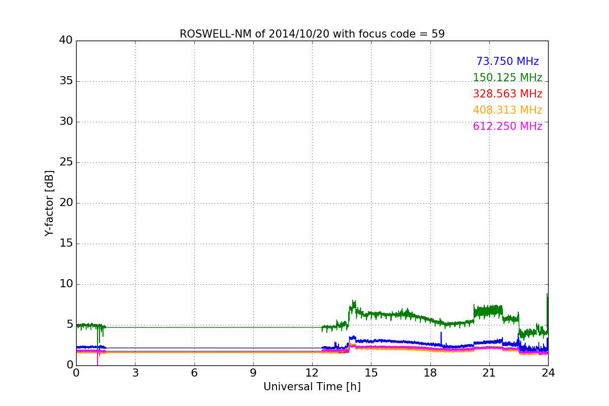The image size is (609, 406).
Task: Select the y-axis tick value 10
Action: tap(66, 284)
